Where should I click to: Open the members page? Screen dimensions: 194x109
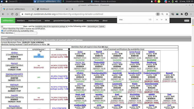[x=21, y=20]
